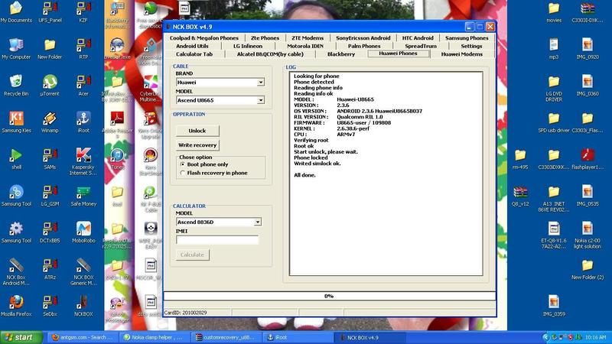Switch to the Huawei Modems tab
This screenshot has height=344, width=612.
tap(461, 54)
